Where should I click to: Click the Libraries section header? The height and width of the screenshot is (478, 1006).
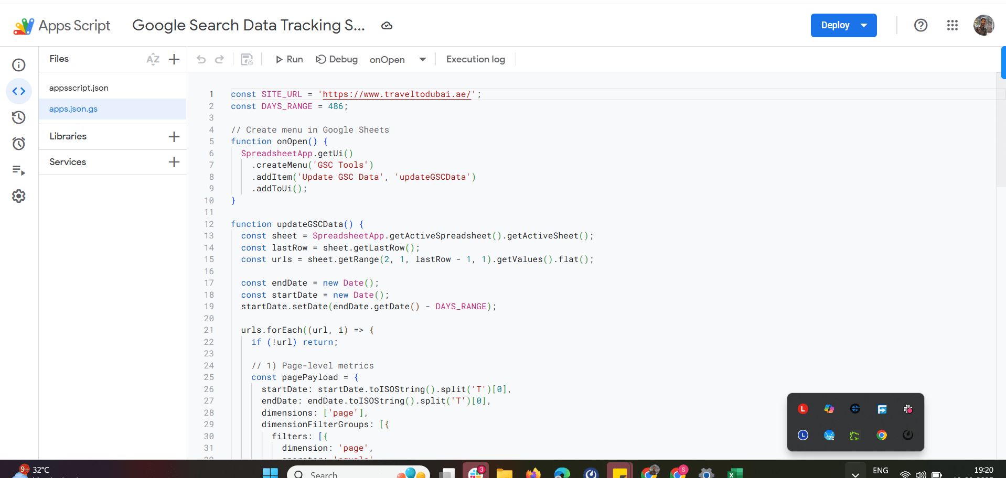pos(68,136)
